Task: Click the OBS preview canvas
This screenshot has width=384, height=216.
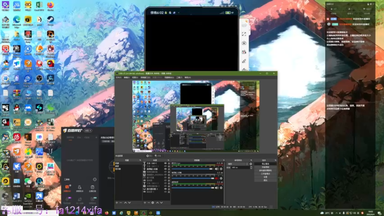Action: (196, 116)
